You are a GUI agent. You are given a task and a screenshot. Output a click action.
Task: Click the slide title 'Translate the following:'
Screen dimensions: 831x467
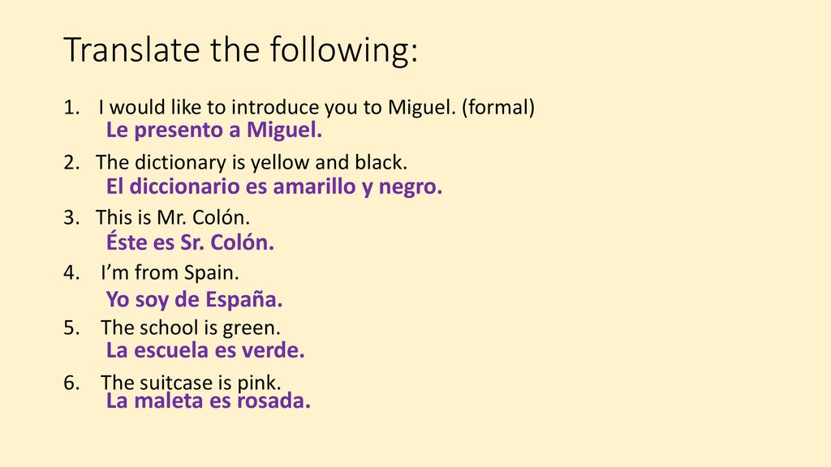[x=240, y=51]
